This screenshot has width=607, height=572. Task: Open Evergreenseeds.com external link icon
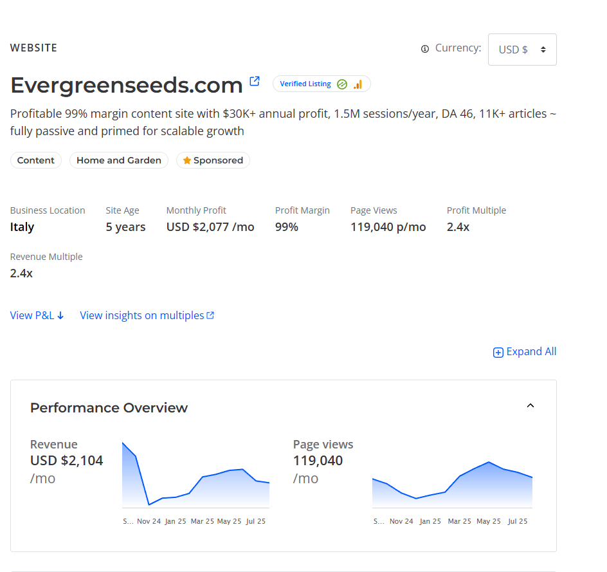point(255,81)
